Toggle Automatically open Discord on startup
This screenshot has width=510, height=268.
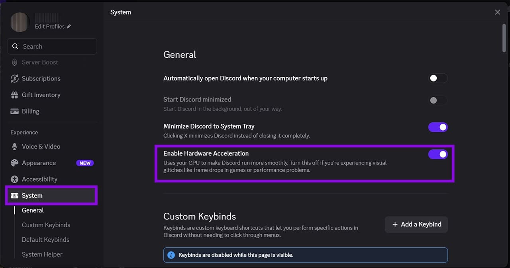438,78
